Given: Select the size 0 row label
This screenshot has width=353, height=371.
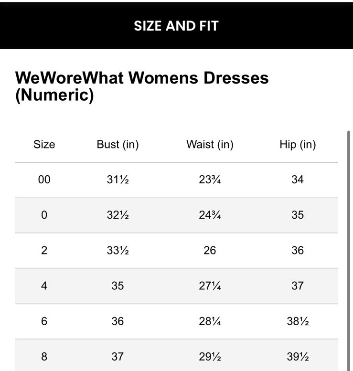Looking at the screenshot, I should (44, 215).
